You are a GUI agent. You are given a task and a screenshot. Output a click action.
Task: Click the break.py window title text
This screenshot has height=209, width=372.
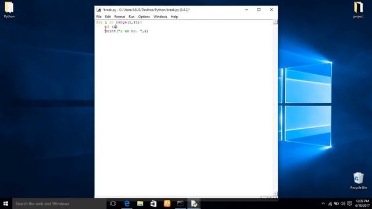146,10
